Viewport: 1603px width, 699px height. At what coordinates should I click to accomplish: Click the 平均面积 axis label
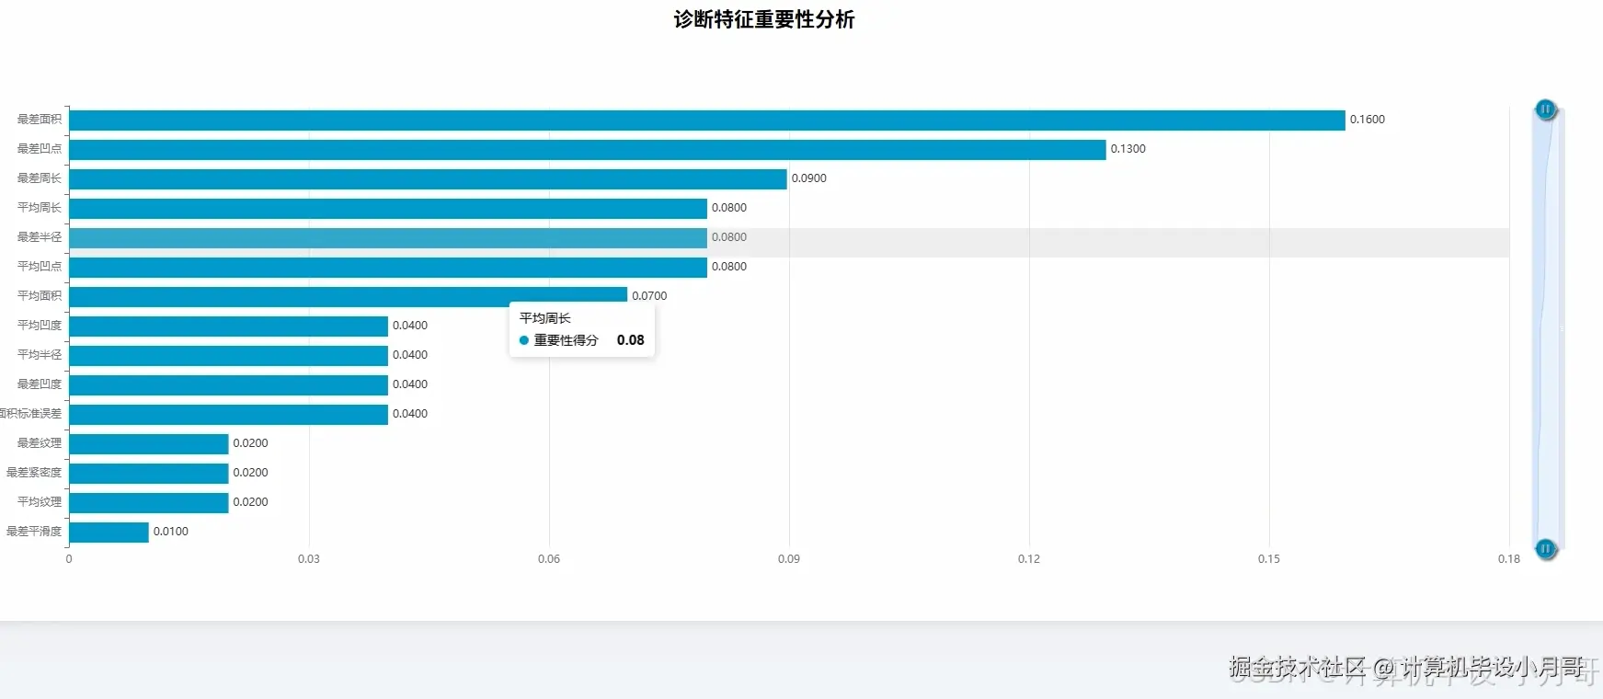coord(40,296)
